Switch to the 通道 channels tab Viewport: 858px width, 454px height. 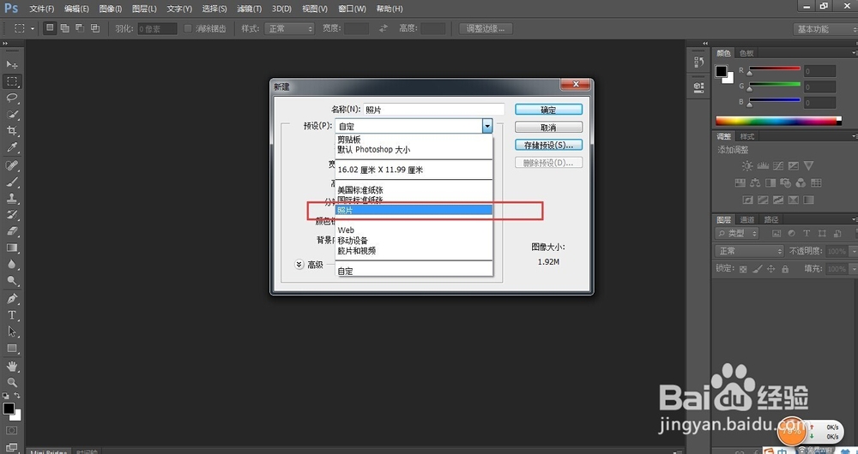[x=747, y=219]
